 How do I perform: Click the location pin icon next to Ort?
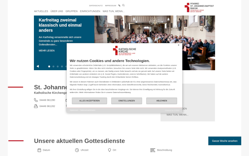(110, 150)
